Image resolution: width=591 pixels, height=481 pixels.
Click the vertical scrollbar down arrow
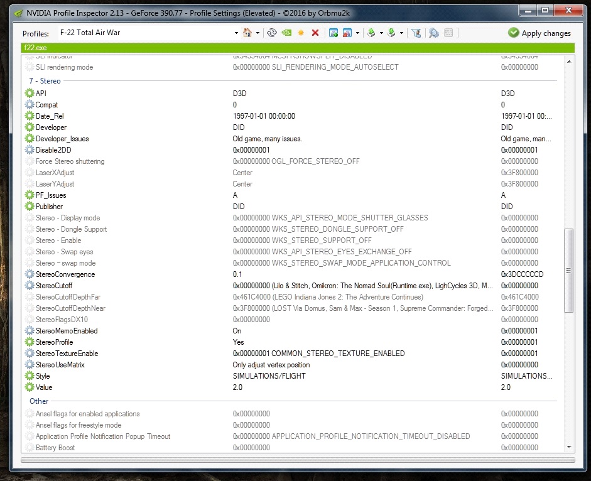click(x=569, y=447)
